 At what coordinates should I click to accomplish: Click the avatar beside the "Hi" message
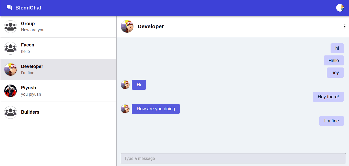click(x=125, y=85)
